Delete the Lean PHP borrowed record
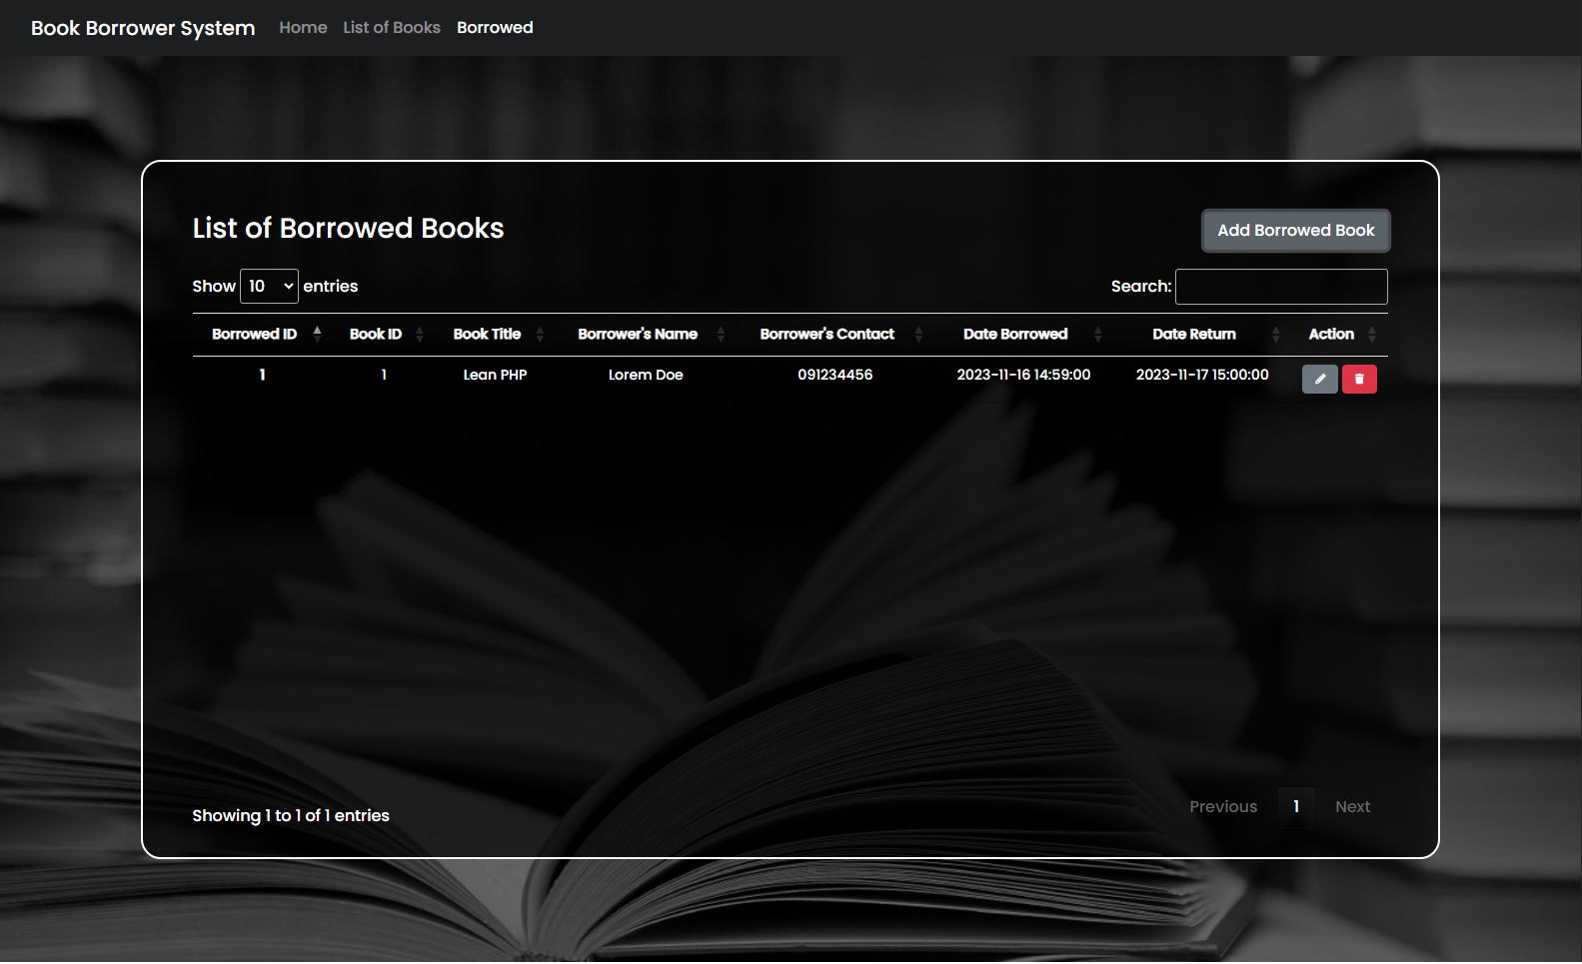The width and height of the screenshot is (1582, 964). (1359, 379)
